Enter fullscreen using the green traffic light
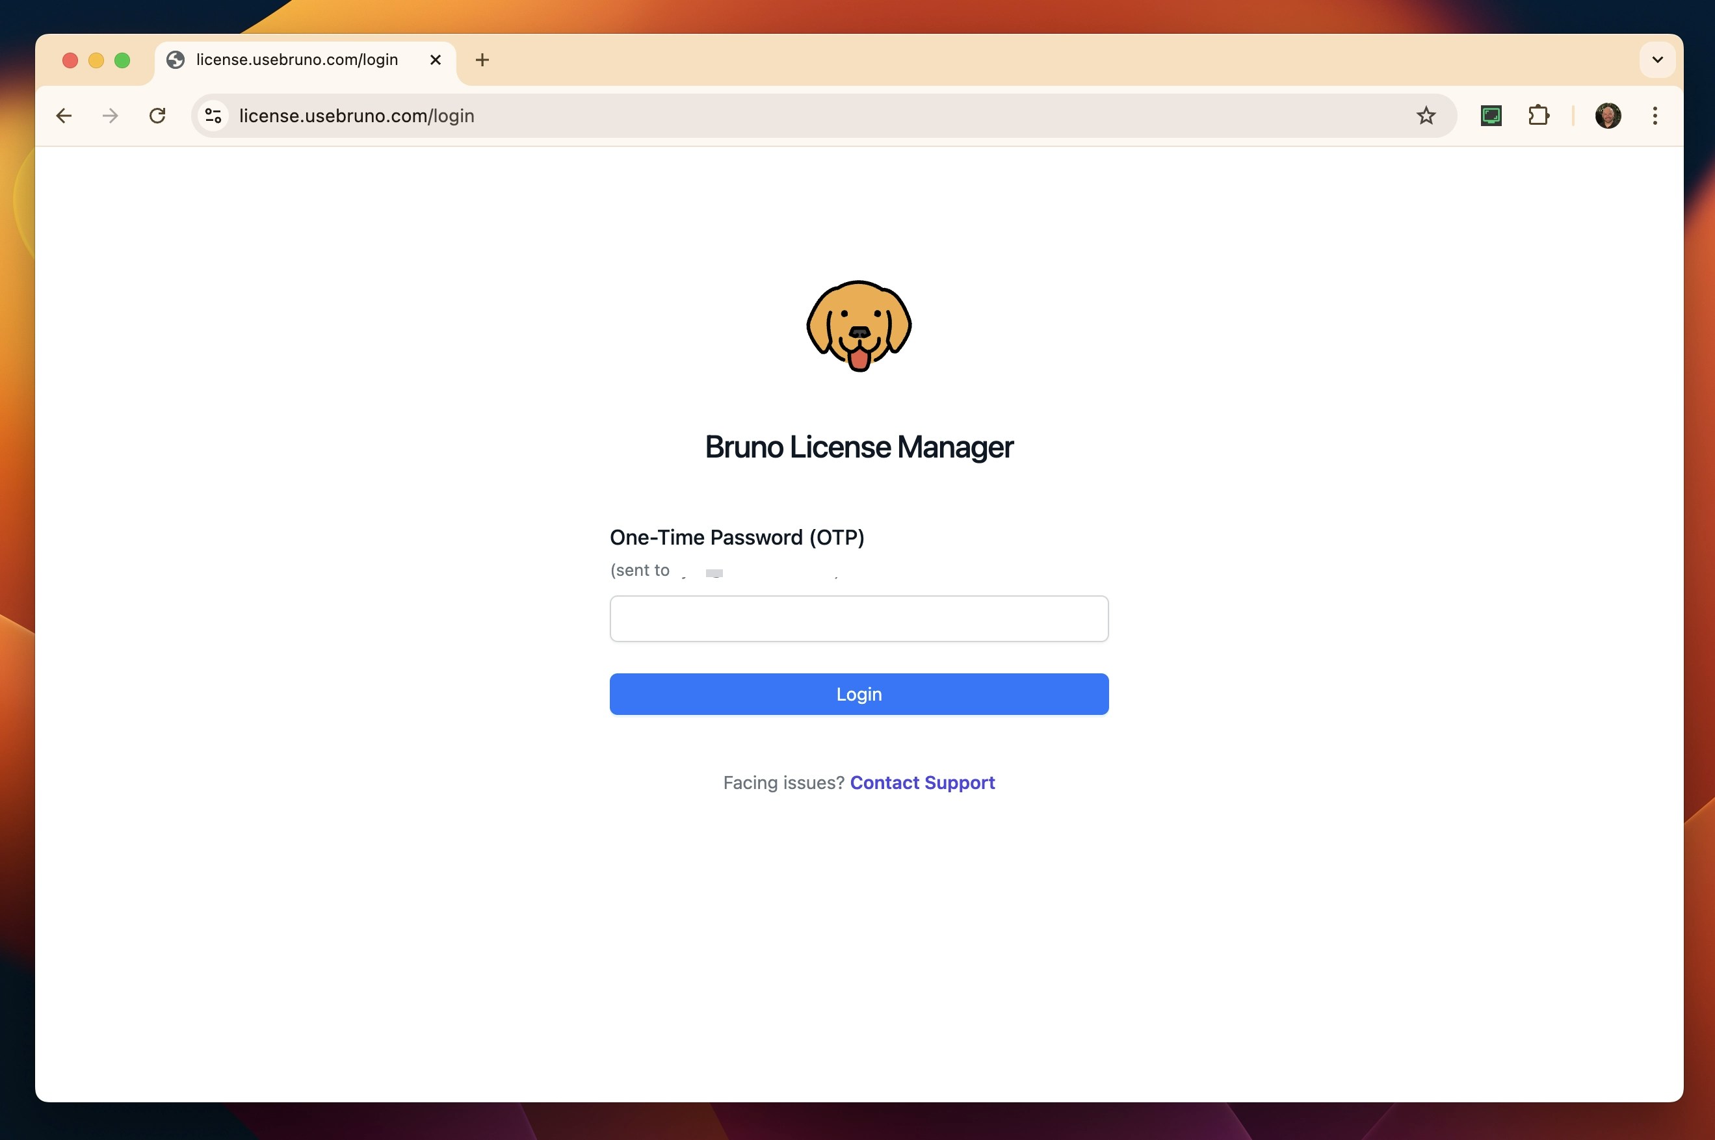Viewport: 1715px width, 1140px height. point(122,60)
